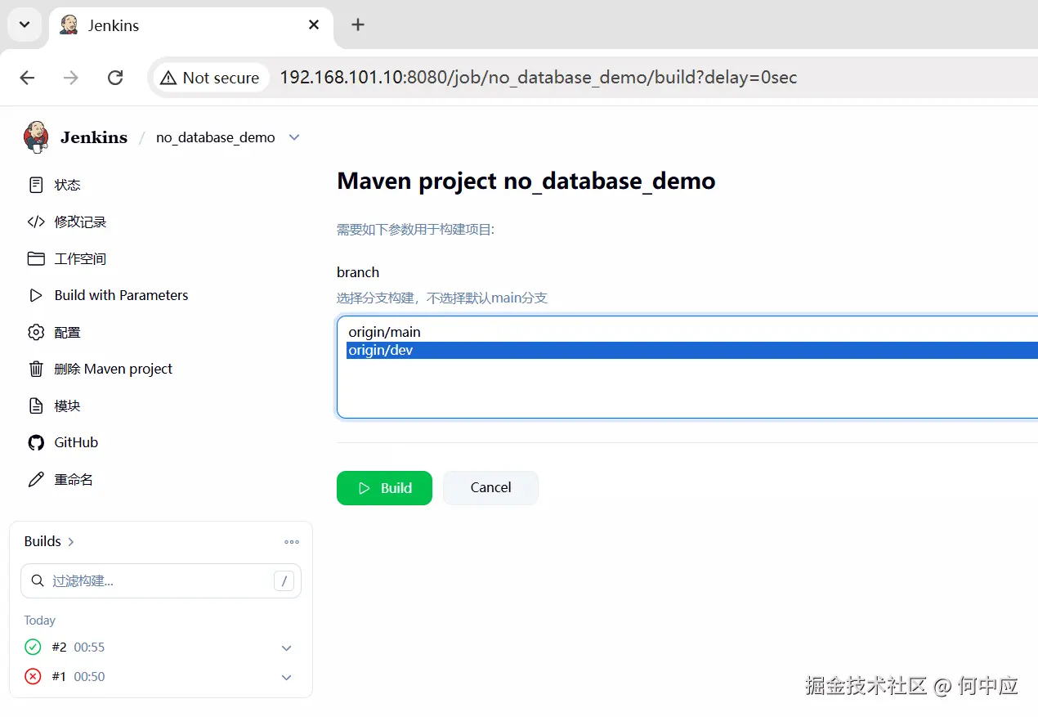Image resolution: width=1038 pixels, height=717 pixels.
Task: Open a new browser tab with the plus icon
Action: 357,25
